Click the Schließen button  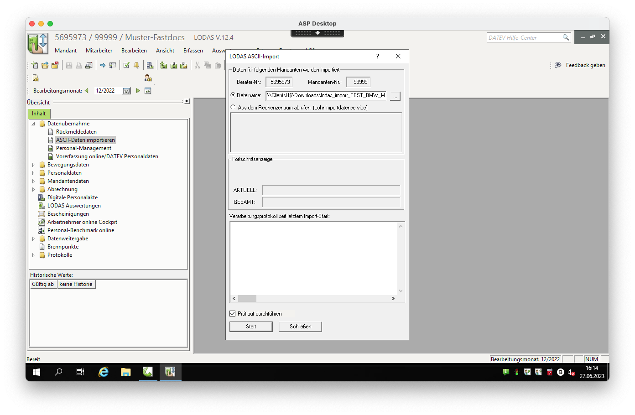pos(300,327)
